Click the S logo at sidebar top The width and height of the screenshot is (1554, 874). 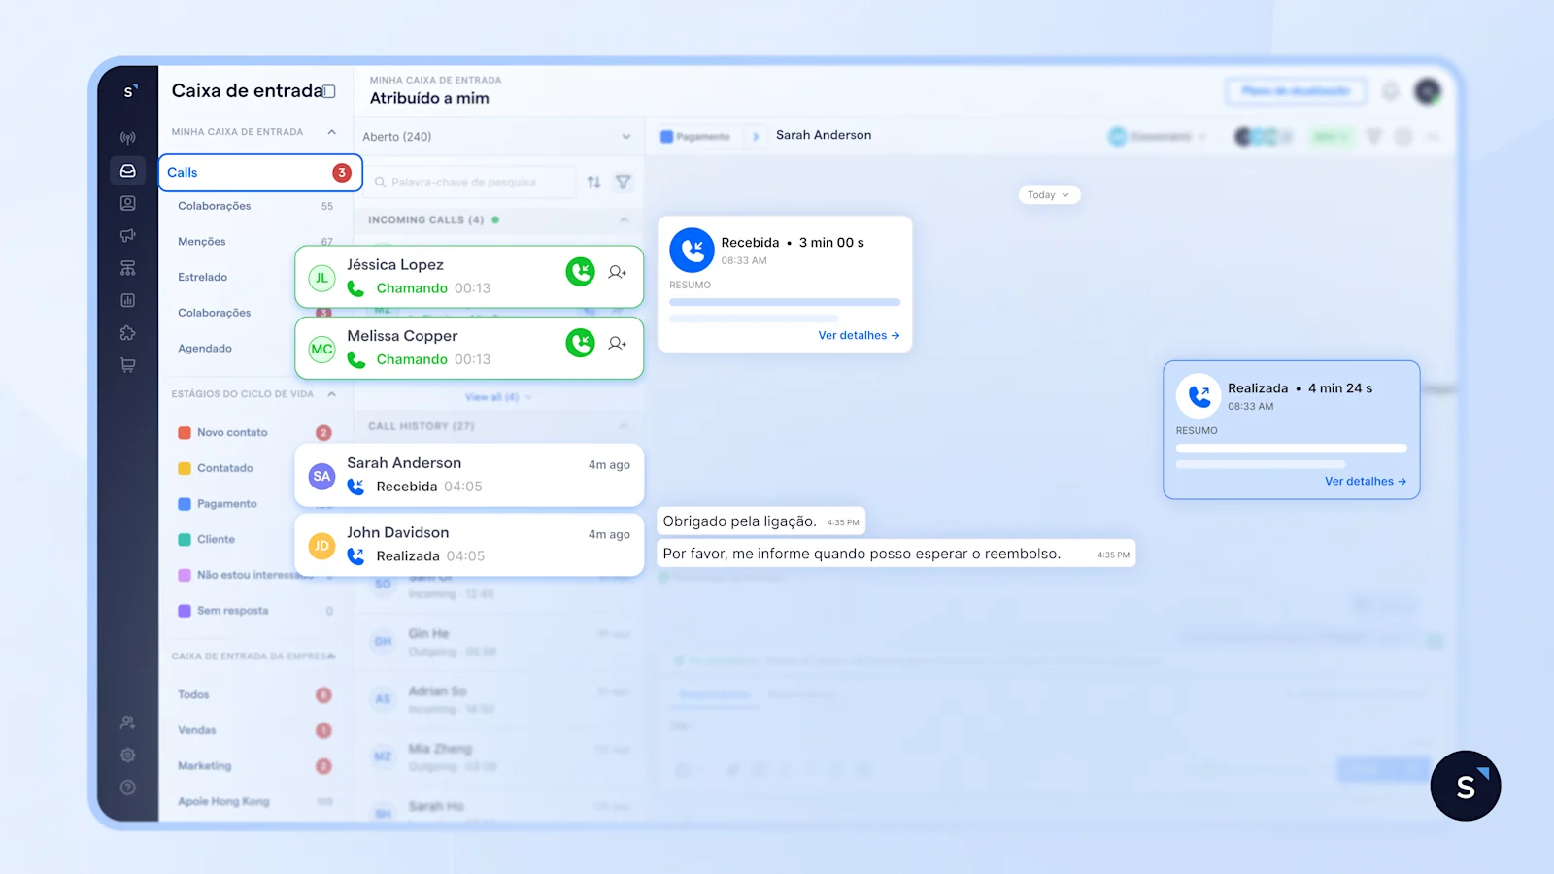tap(129, 91)
